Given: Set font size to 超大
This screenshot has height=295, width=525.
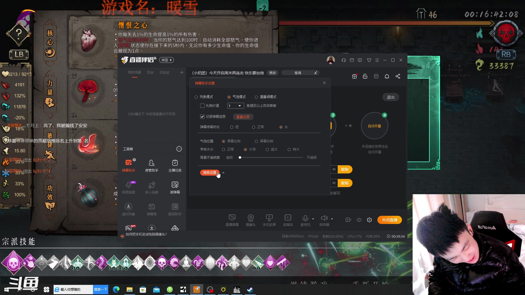Looking at the screenshot, I should pyautogui.click(x=267, y=149).
